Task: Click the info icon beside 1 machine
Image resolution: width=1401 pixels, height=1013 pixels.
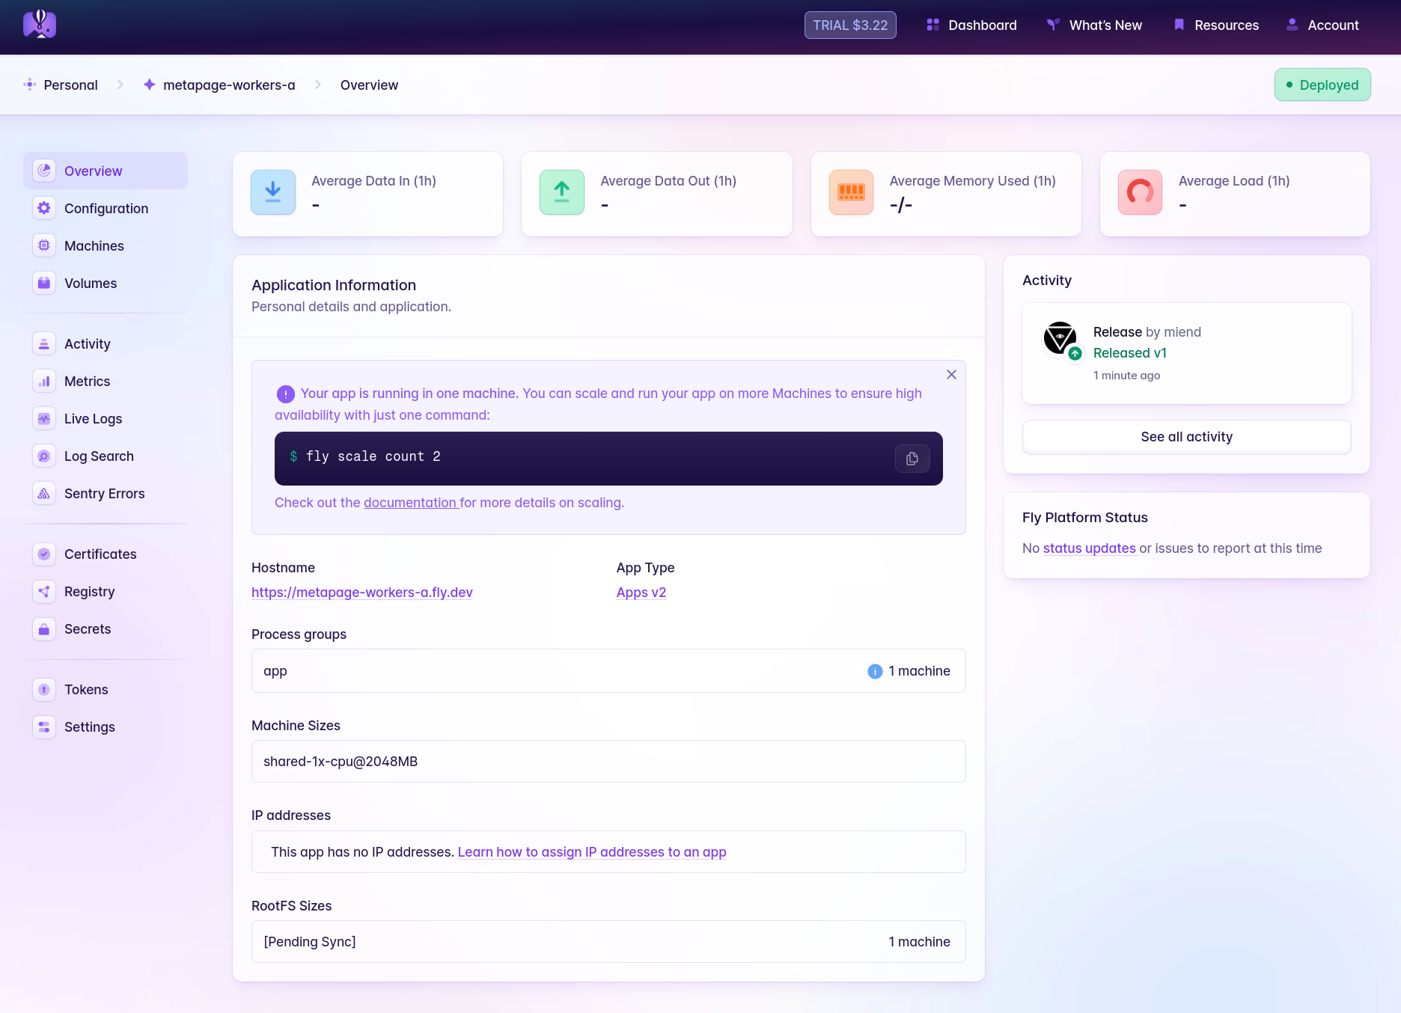Action: pos(875,671)
